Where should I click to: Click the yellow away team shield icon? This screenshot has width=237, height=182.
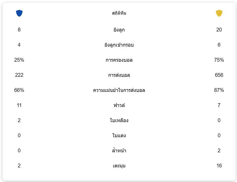(x=219, y=13)
